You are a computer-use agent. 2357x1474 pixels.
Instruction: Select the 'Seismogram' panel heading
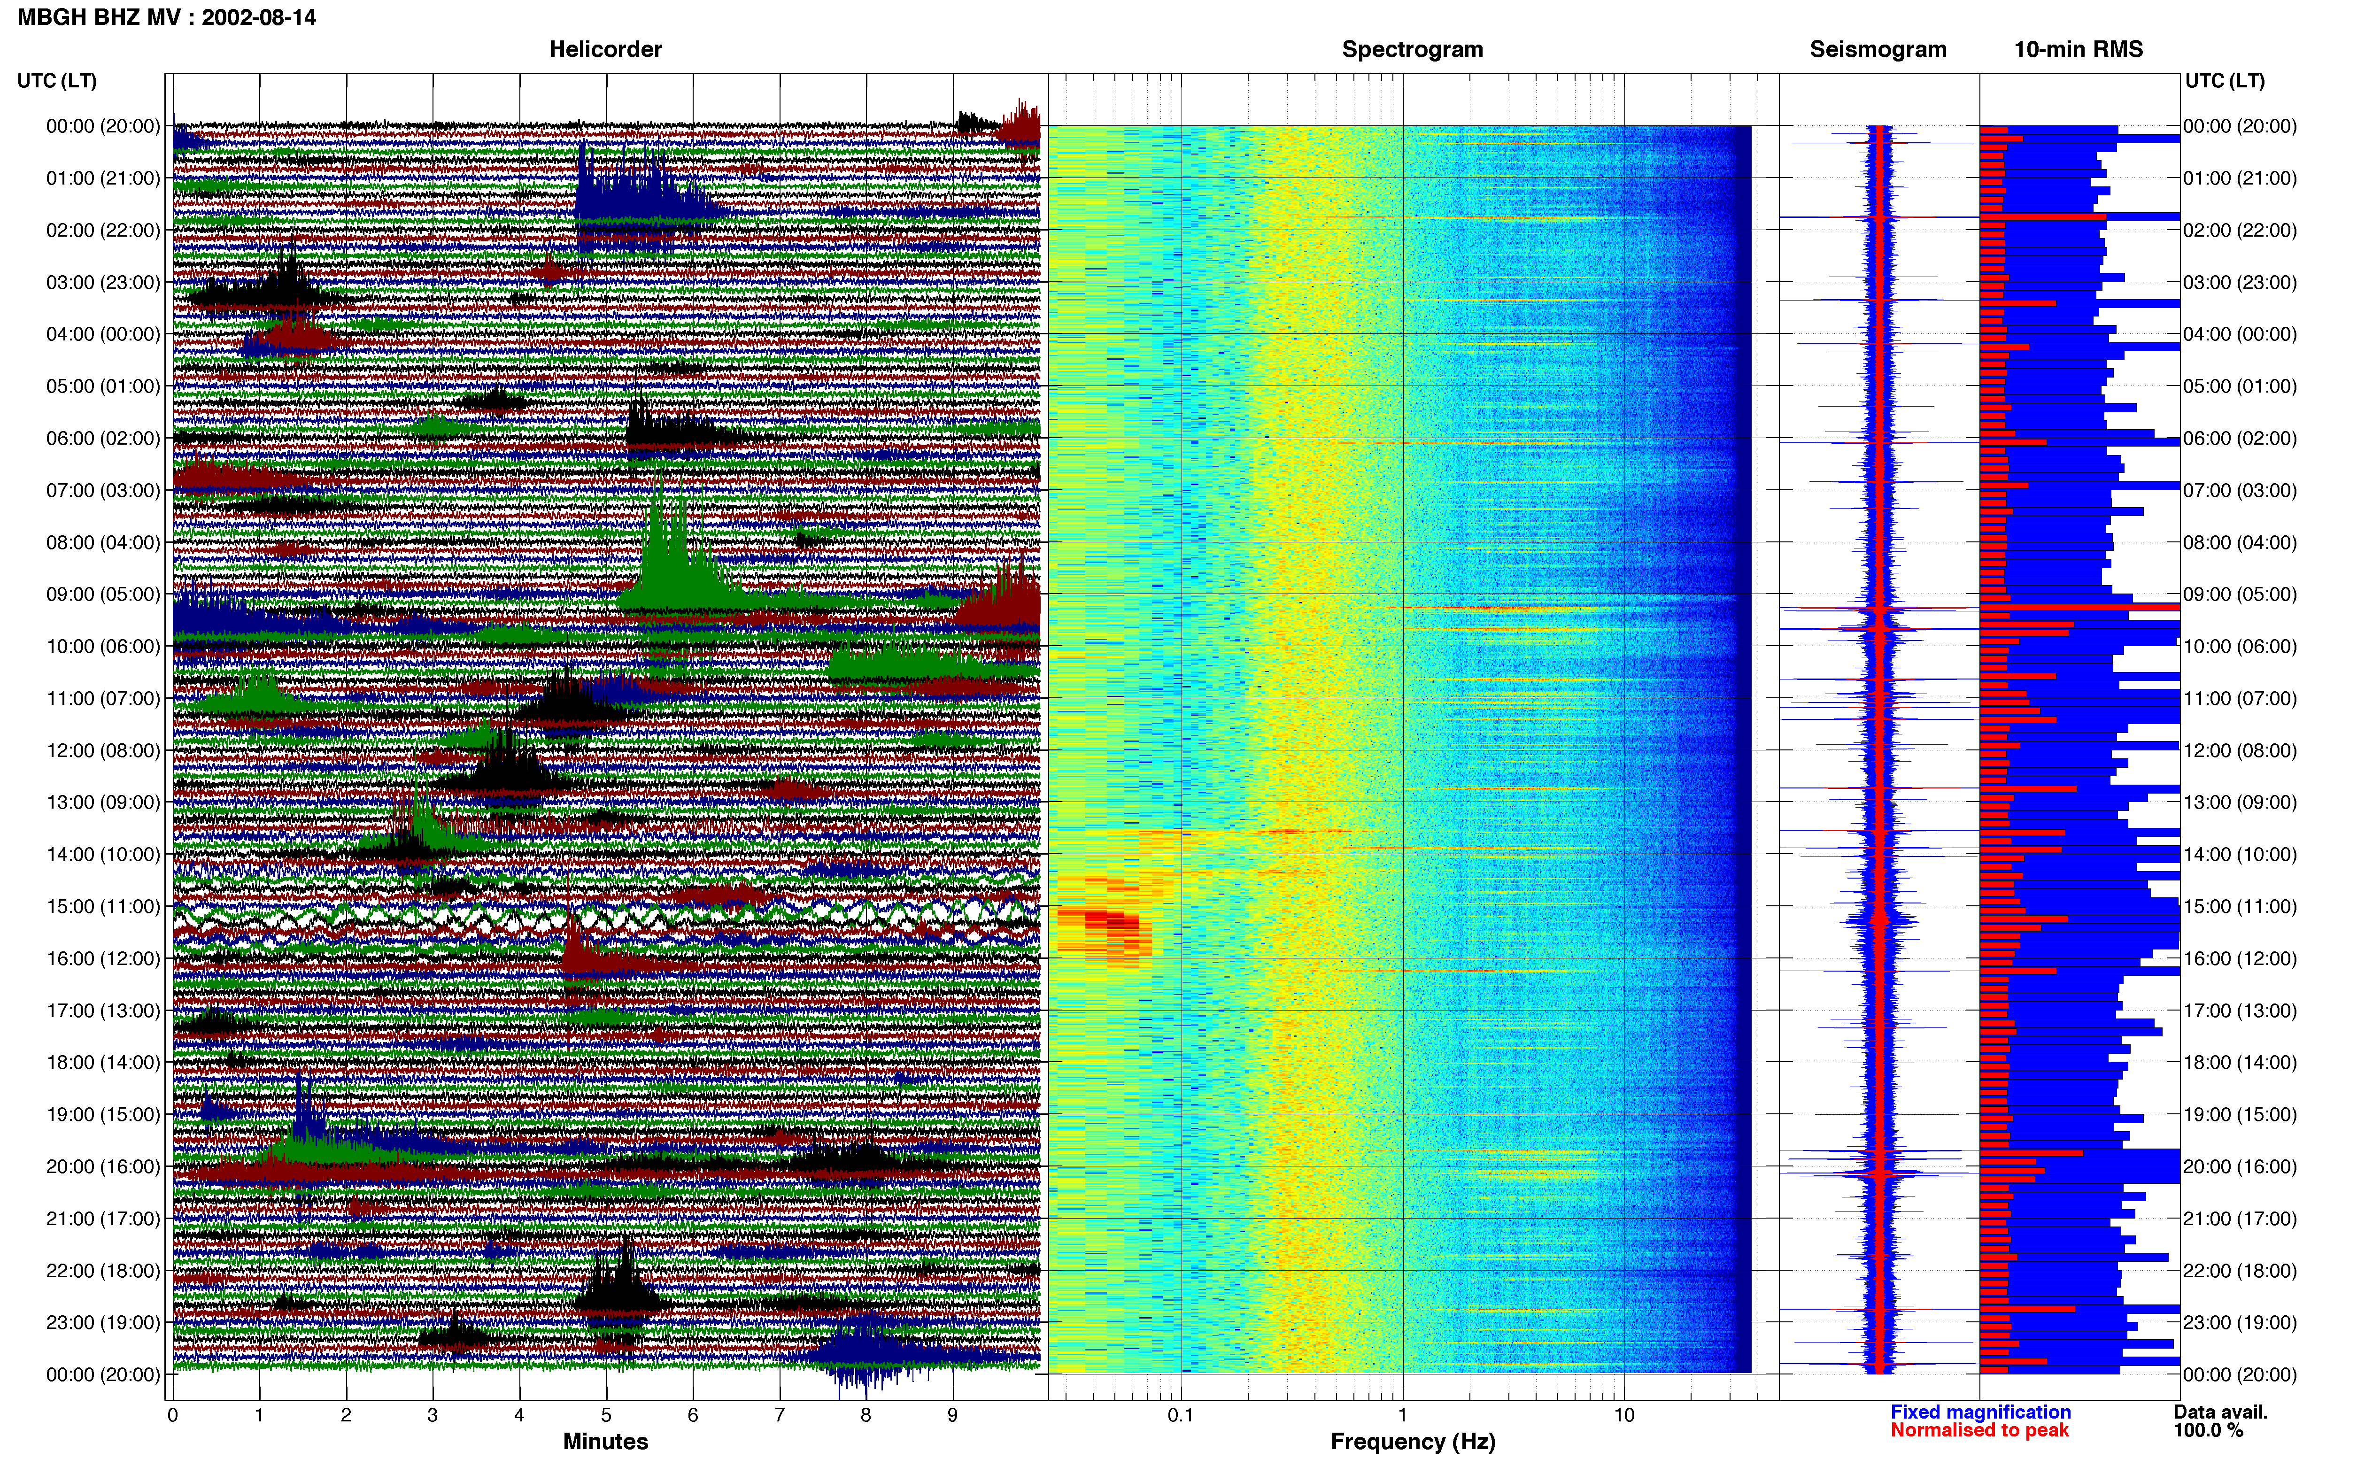click(x=1878, y=50)
